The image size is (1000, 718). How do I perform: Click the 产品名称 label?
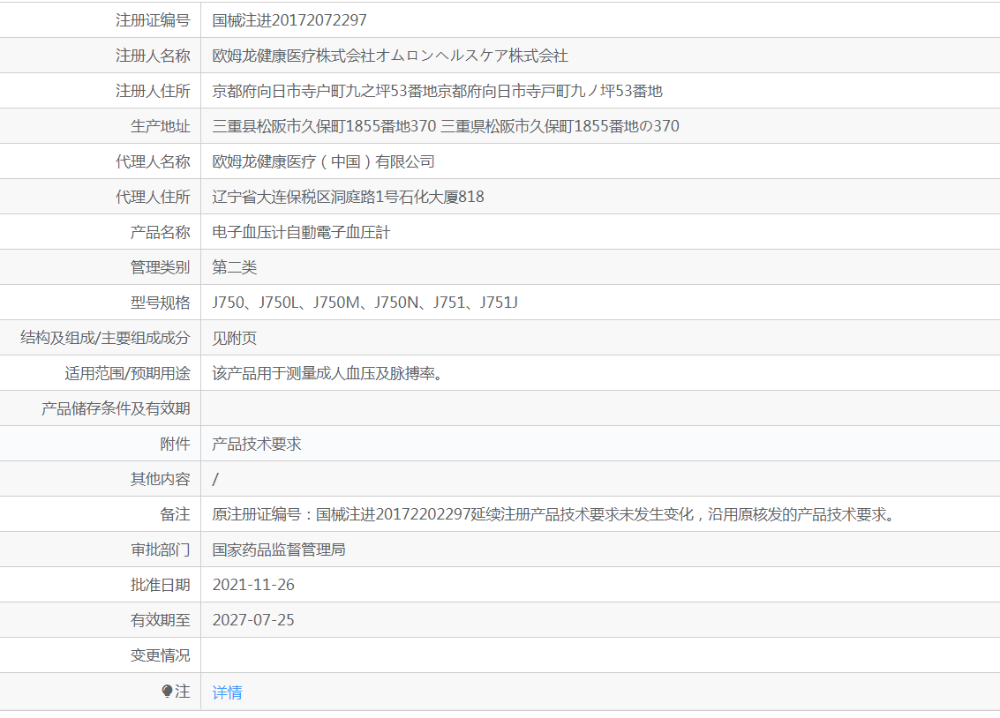161,233
